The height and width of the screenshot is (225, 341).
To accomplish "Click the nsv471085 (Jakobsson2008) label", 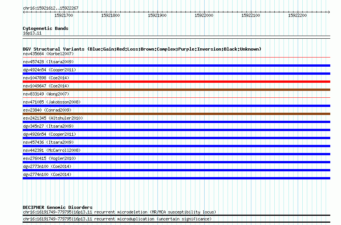I will [52, 102].
